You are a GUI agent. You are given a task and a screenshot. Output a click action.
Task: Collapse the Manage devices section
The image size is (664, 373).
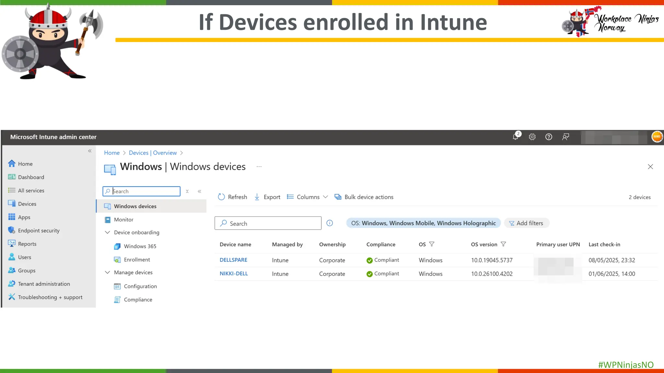point(107,273)
